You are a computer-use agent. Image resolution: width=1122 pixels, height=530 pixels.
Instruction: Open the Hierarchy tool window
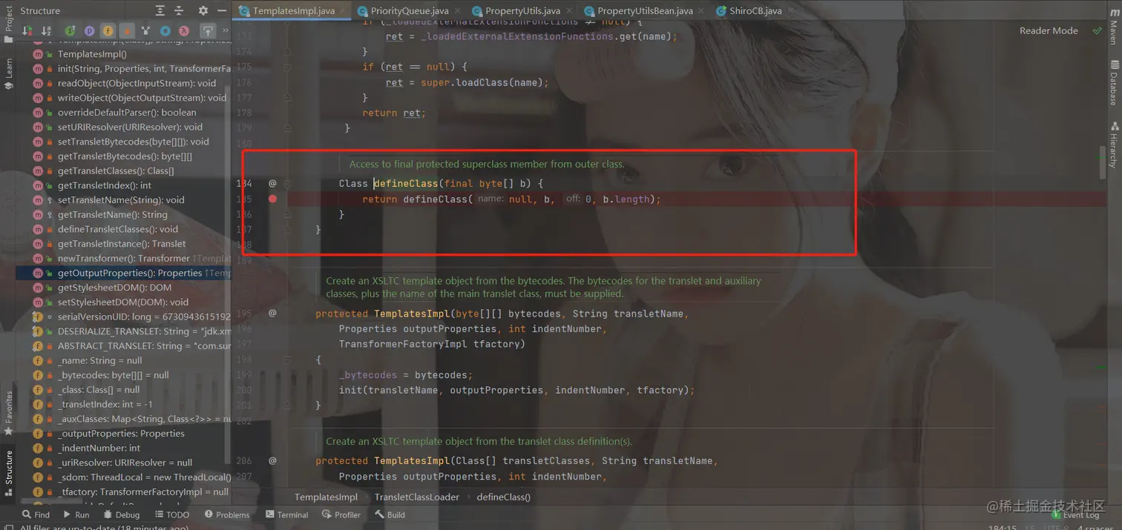[1114, 145]
